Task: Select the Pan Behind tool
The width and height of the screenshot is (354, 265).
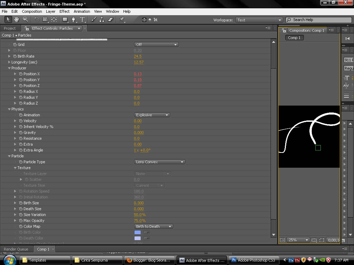Action: pyautogui.click(x=54, y=20)
